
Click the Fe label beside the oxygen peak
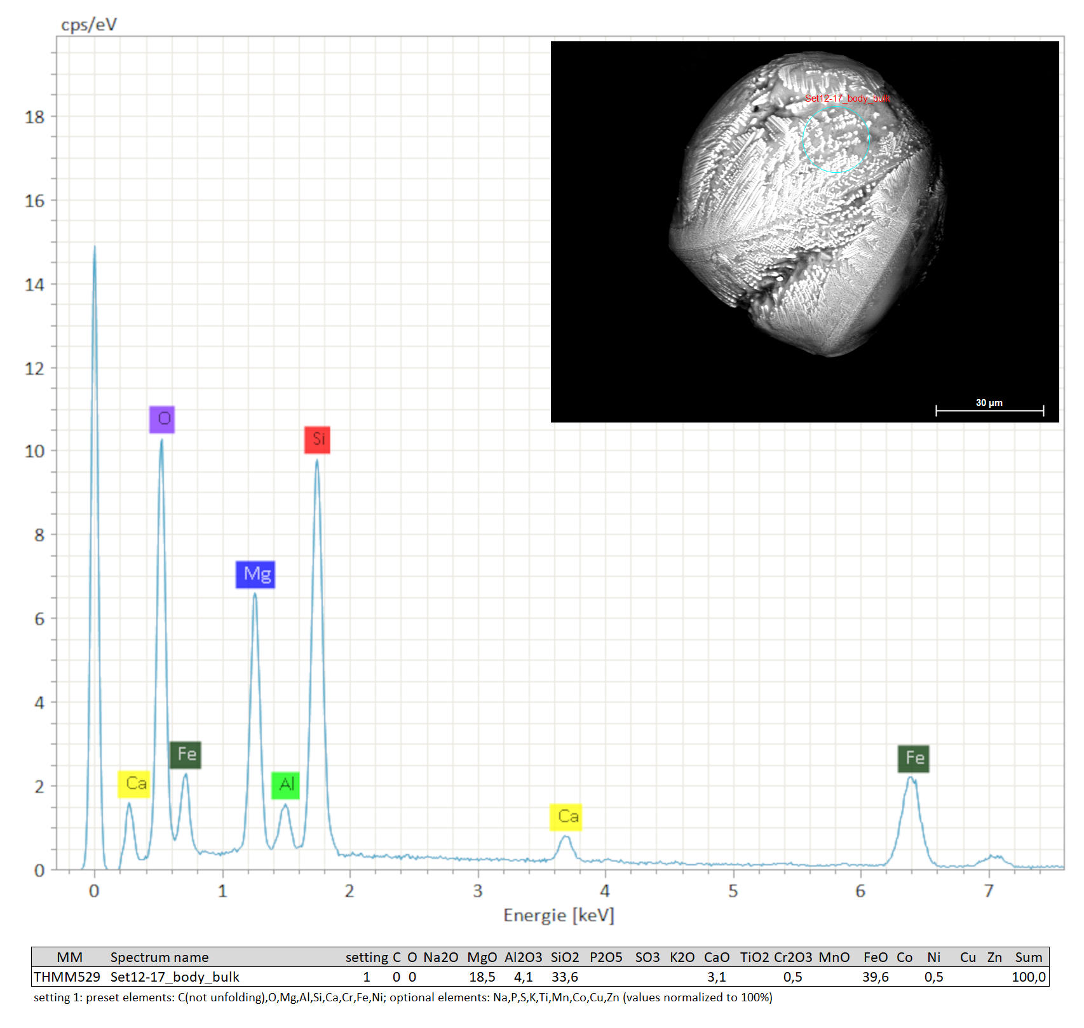(186, 755)
